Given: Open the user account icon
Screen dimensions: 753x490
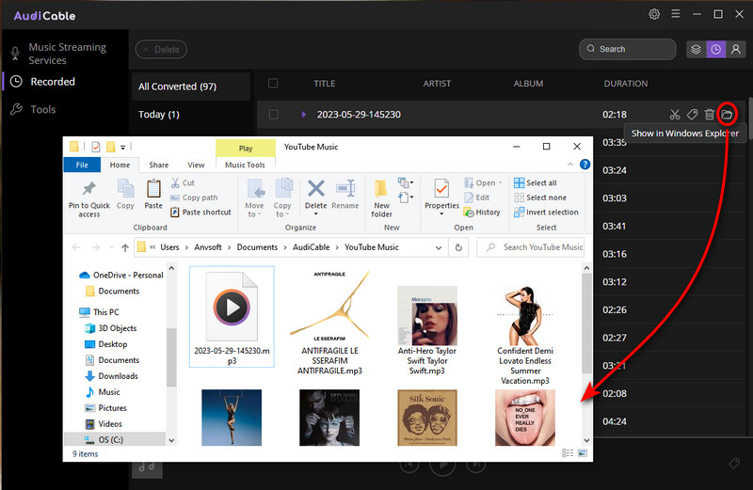Looking at the screenshot, I should point(735,49).
